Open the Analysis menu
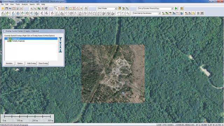Screen dimensions: 224x126 [x=25, y=4]
